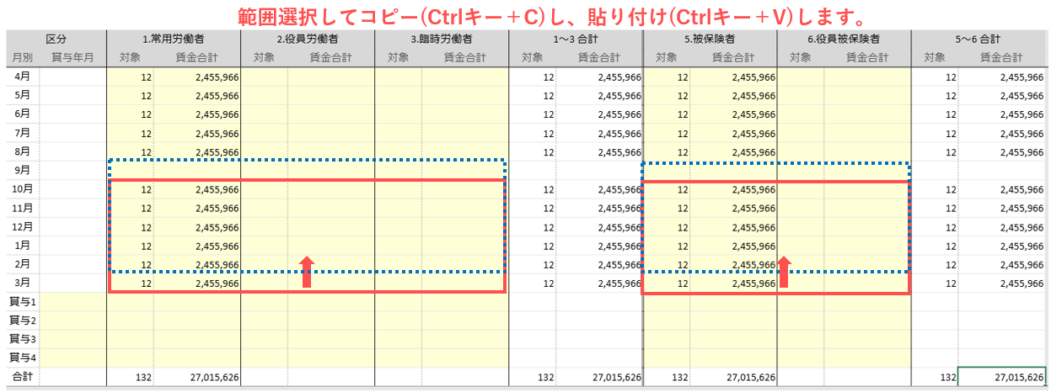This screenshot has height=392, width=1051.
Task: Click 賞与1 賃金合計 cell under 3.臨時労働者
Action: click(x=465, y=302)
